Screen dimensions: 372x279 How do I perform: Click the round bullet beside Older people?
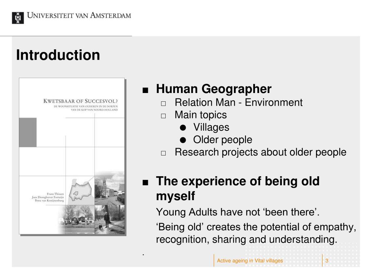(x=183, y=140)
